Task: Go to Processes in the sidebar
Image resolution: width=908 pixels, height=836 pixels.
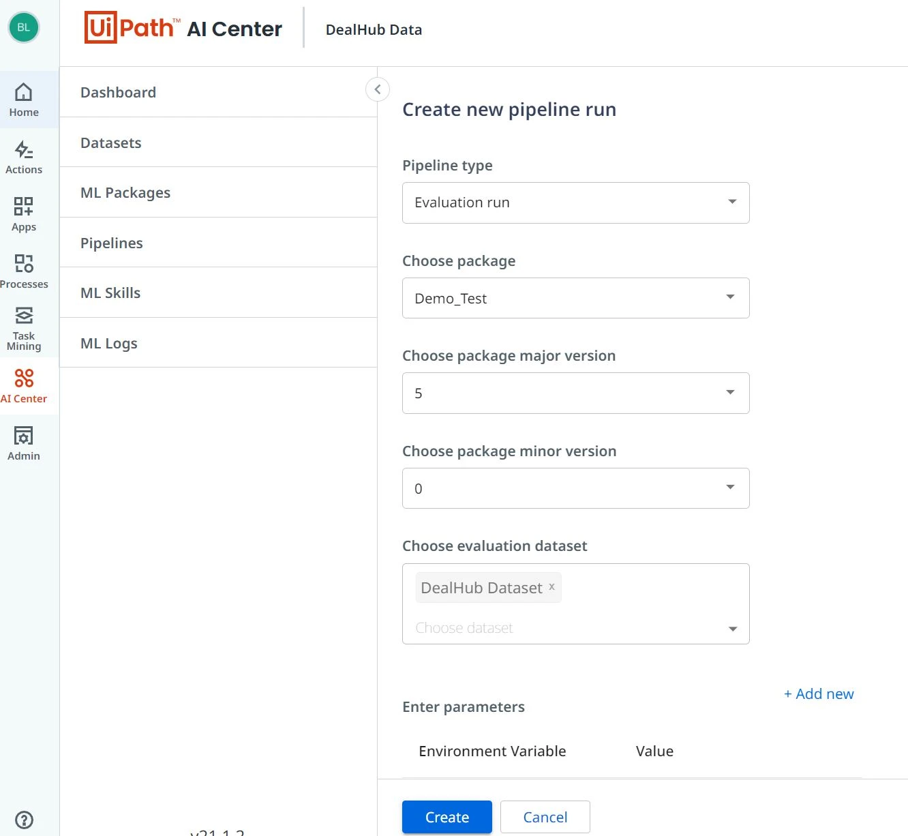Action: [x=24, y=272]
